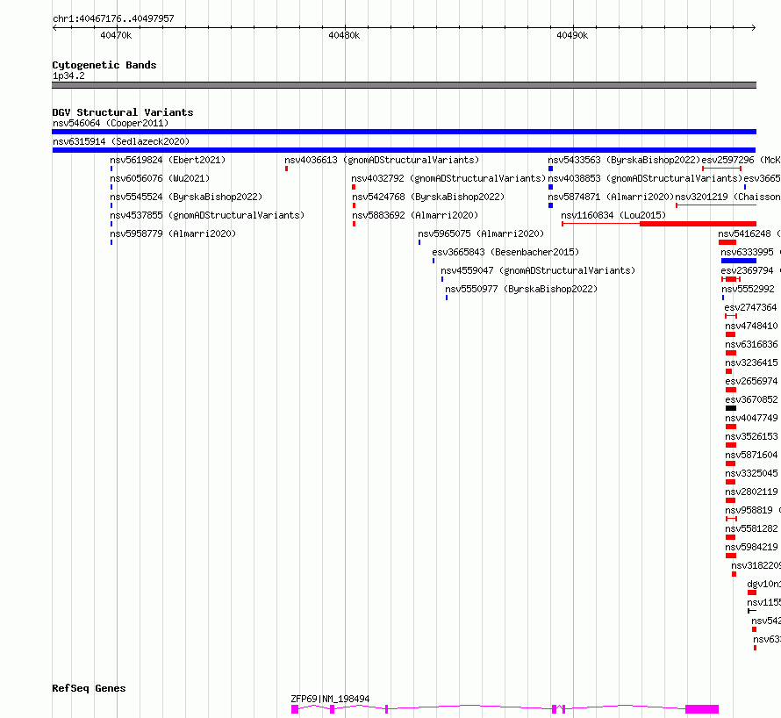Select nsv4537855 (gnomADStructuralVariants) label
The width and height of the screenshot is (781, 718).
click(207, 215)
